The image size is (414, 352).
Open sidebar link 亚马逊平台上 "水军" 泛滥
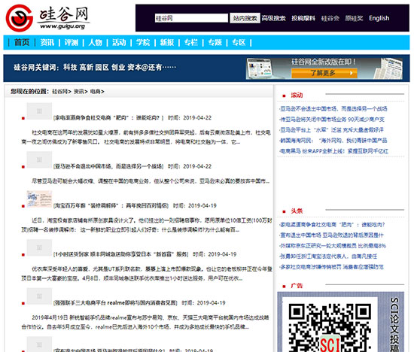[331, 130]
